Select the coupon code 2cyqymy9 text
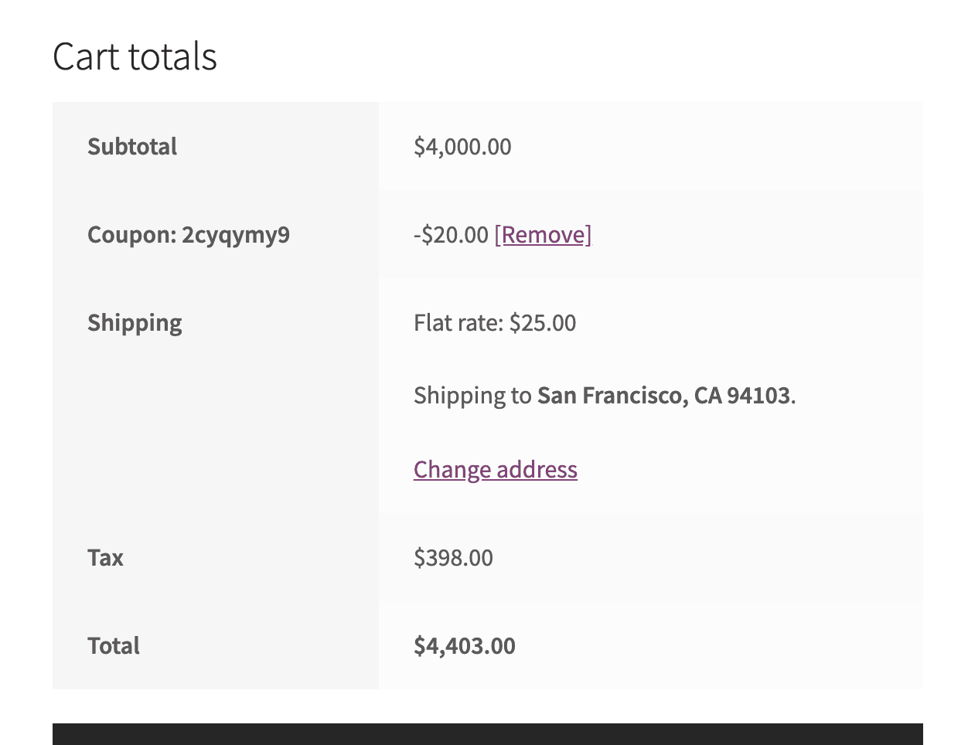Screen dimensions: 968x745 coord(236,235)
